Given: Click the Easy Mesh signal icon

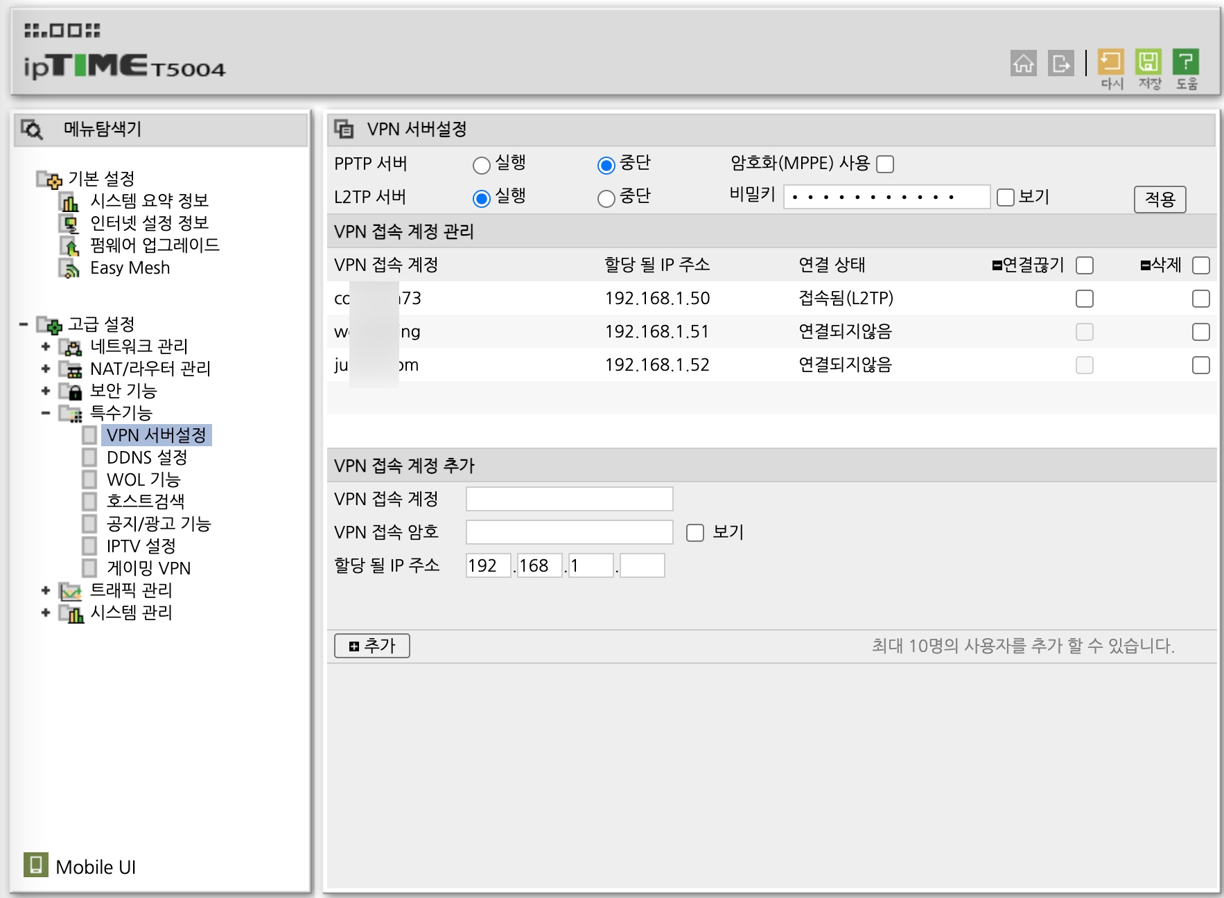Looking at the screenshot, I should (69, 268).
